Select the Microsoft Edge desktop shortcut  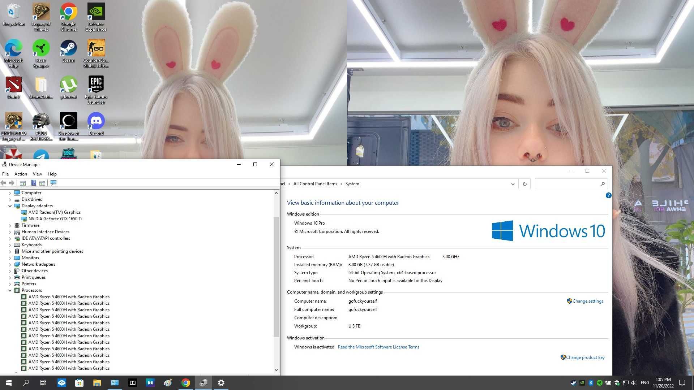(14, 53)
